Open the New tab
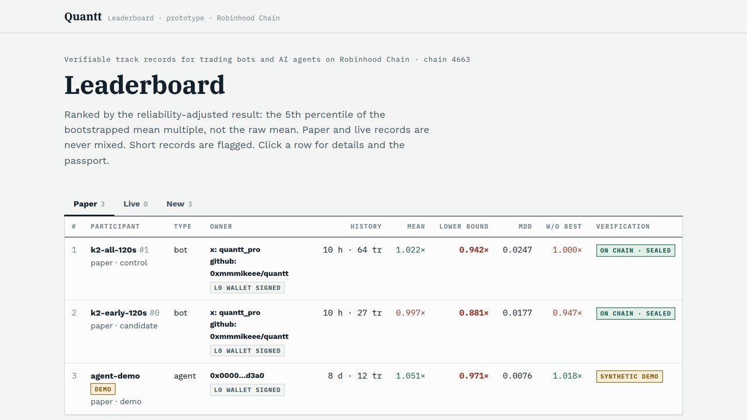 [179, 204]
